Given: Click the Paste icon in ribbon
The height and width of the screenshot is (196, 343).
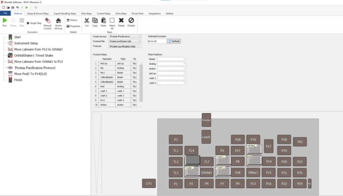Looking at the screenshot, I should [103, 22].
